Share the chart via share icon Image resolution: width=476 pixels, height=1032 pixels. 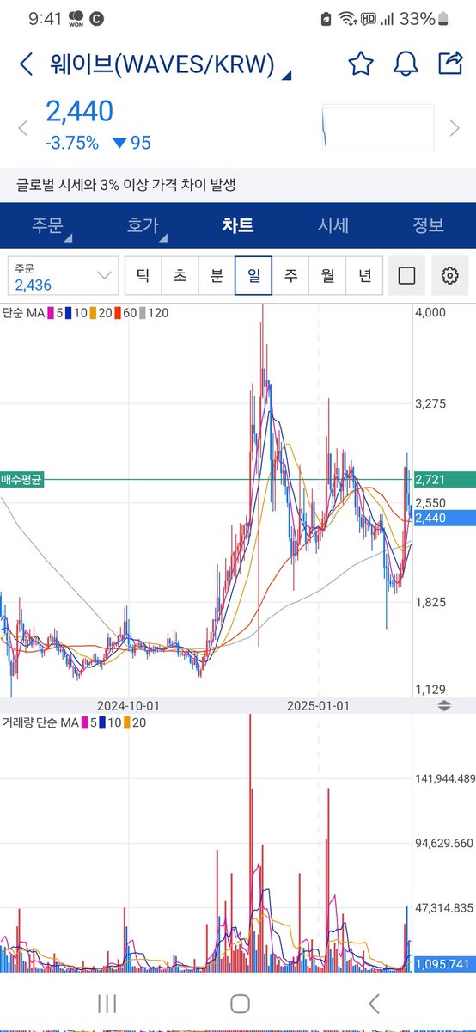(449, 63)
